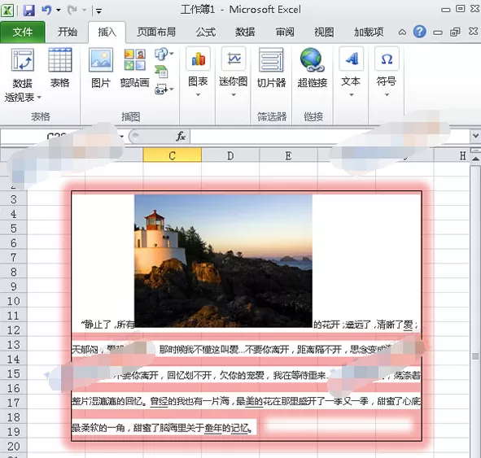Close the workbook with the ribbon X button

point(474,31)
